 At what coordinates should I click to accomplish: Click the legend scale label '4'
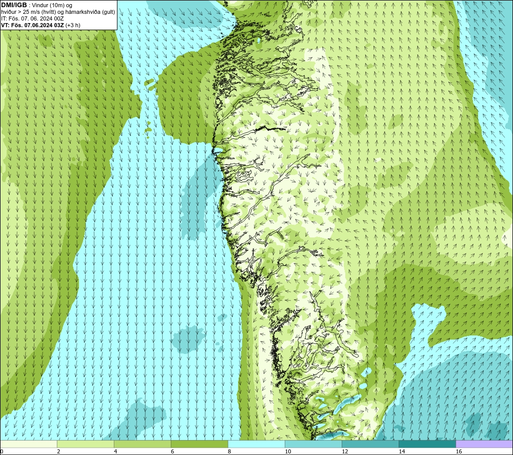[115, 451]
